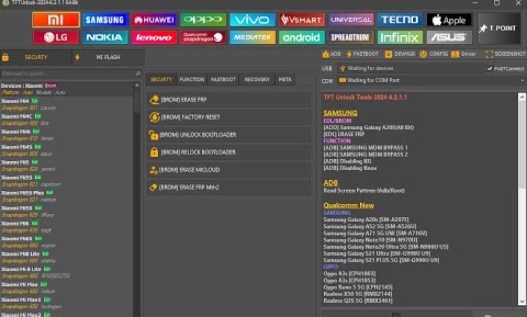Click the Qualcomm New heading in log
The width and height of the screenshot is (527, 317).
point(349,205)
